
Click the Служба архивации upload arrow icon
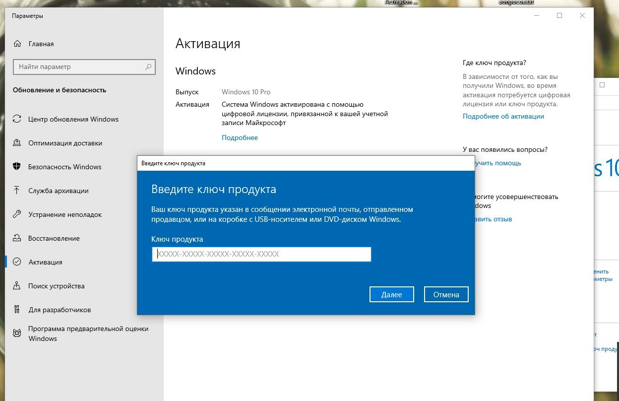17,191
